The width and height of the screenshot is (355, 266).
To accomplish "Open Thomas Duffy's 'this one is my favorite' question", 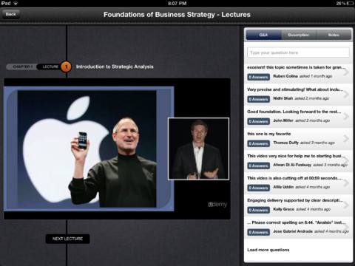I will (298, 139).
